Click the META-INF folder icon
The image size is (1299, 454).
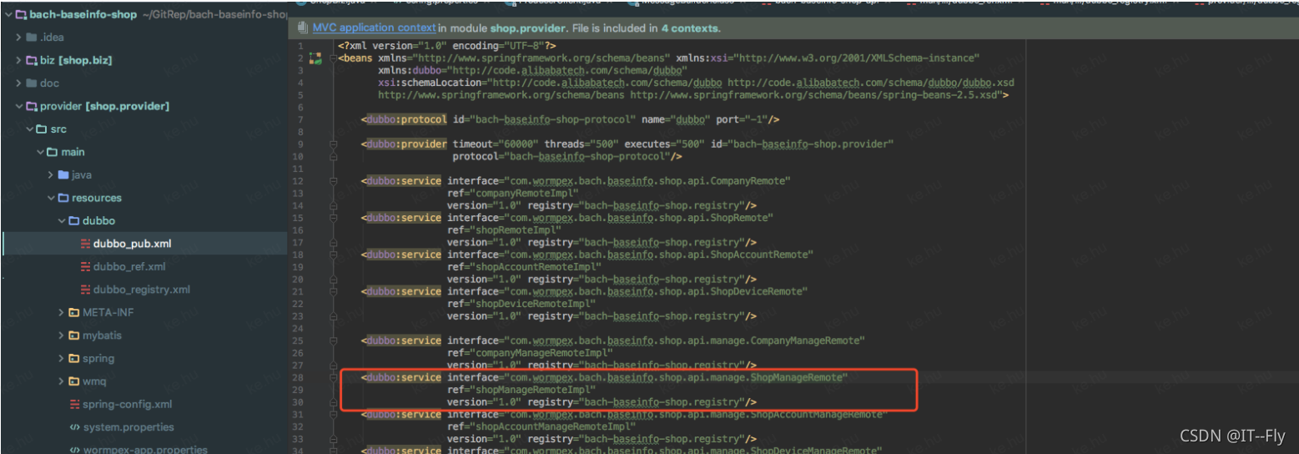coord(73,312)
